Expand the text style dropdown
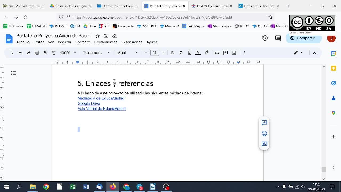This screenshot has height=192, width=341. 96,53
